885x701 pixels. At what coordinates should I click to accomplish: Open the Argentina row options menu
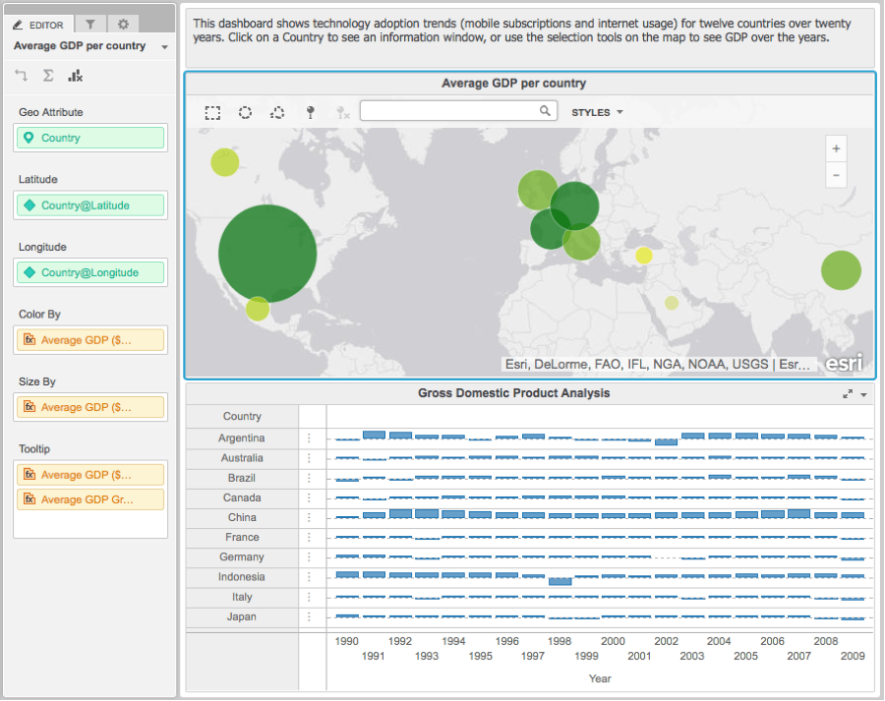pyautogui.click(x=309, y=438)
